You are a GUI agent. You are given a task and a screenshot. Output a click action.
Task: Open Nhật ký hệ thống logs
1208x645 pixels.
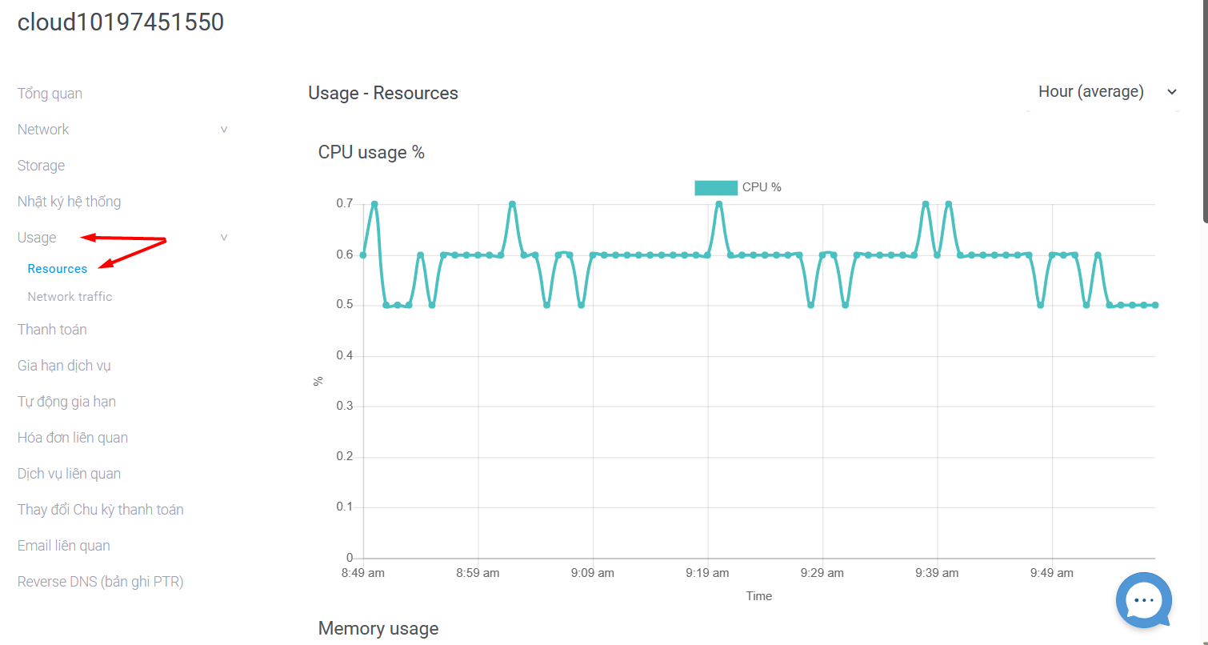point(69,202)
